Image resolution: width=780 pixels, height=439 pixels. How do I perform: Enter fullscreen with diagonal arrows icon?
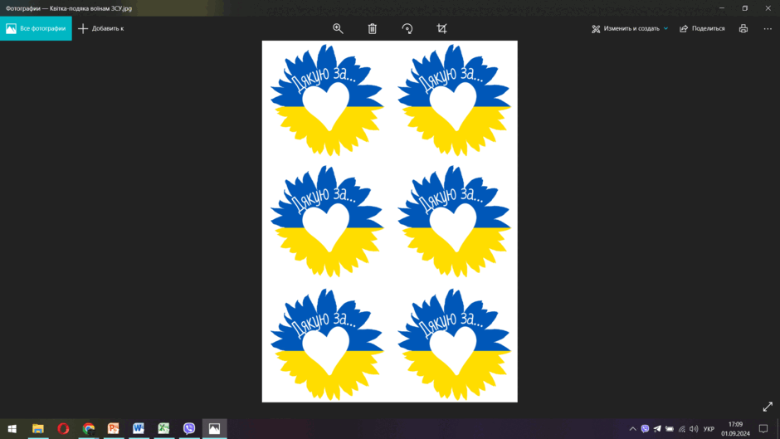(x=768, y=407)
